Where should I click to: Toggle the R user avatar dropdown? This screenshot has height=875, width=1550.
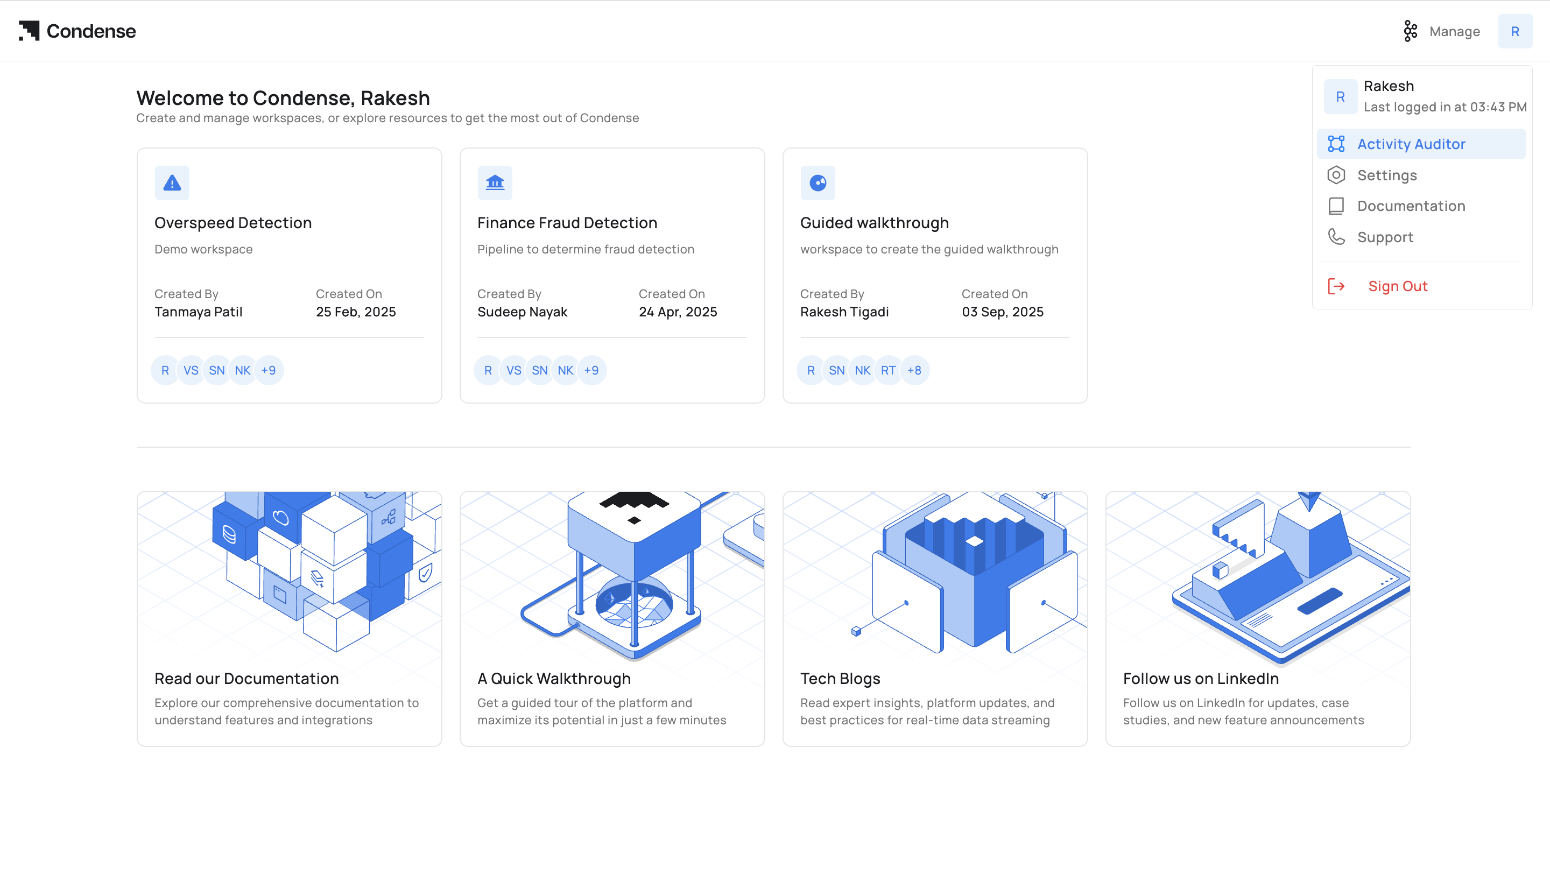pos(1514,31)
